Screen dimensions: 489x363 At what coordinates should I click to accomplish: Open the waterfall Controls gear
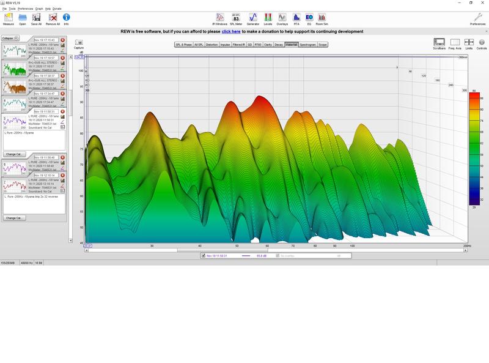[482, 43]
